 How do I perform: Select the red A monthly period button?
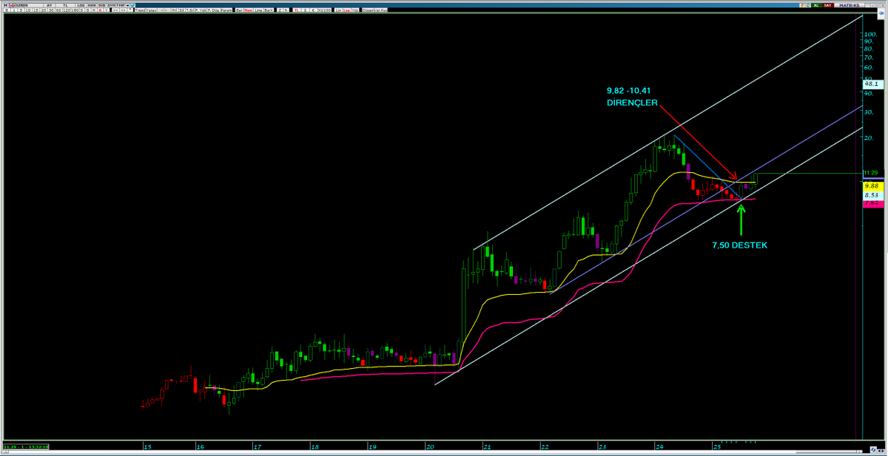100,10
